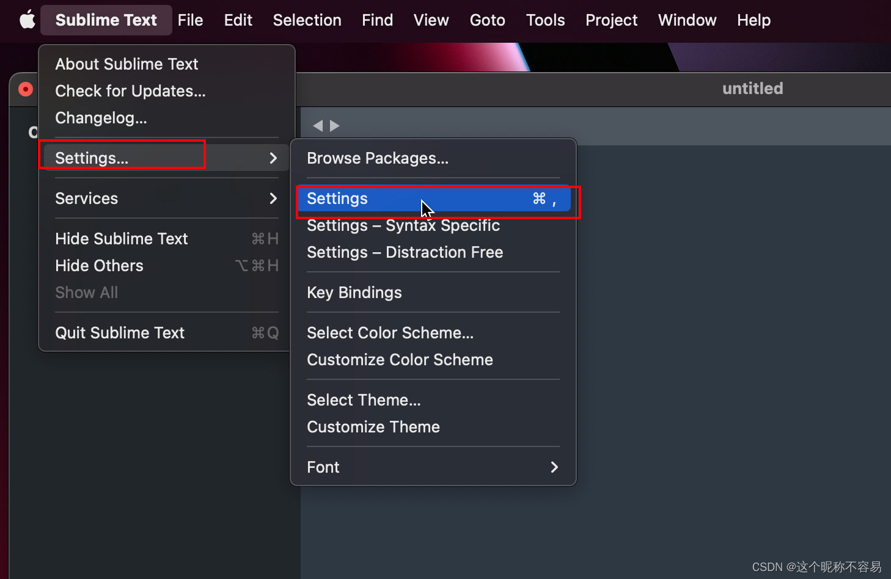Open Settings – Distraction Free
891x579 pixels.
click(433, 252)
